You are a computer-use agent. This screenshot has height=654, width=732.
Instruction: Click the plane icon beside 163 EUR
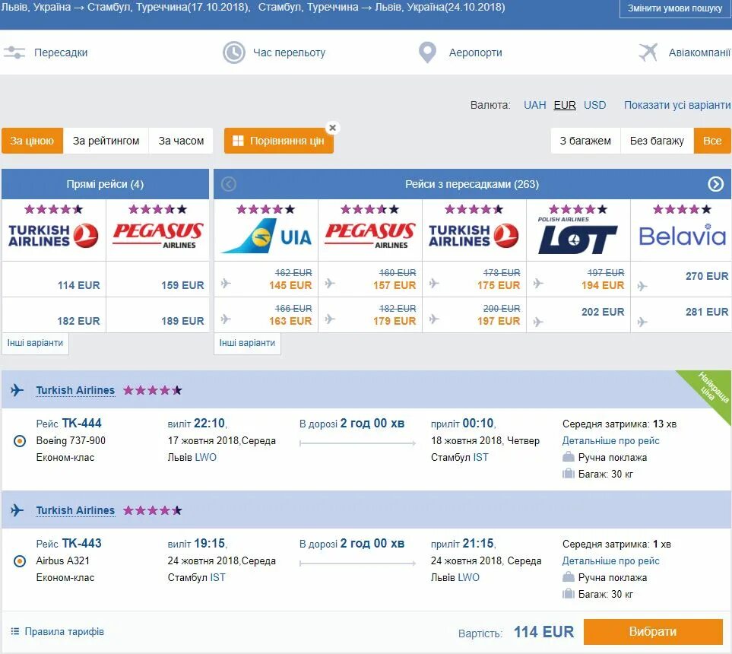click(x=226, y=319)
